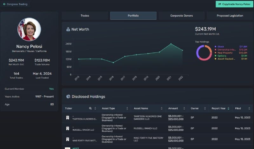Click Nancy Pelosi's profile photo
Image resolution: width=254 pixels, height=149 pixels.
point(29,29)
